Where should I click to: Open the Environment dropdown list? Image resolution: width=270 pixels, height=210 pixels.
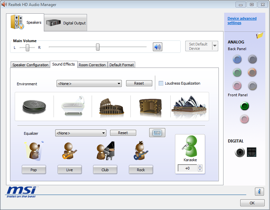pos(89,84)
